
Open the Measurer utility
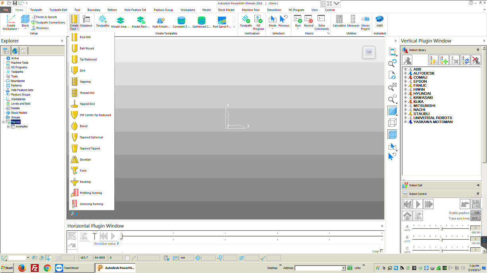click(x=353, y=21)
